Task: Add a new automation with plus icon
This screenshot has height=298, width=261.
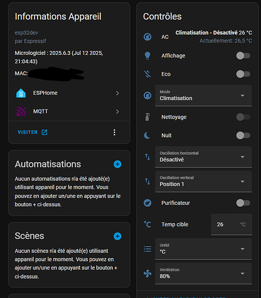Action: pos(118,164)
